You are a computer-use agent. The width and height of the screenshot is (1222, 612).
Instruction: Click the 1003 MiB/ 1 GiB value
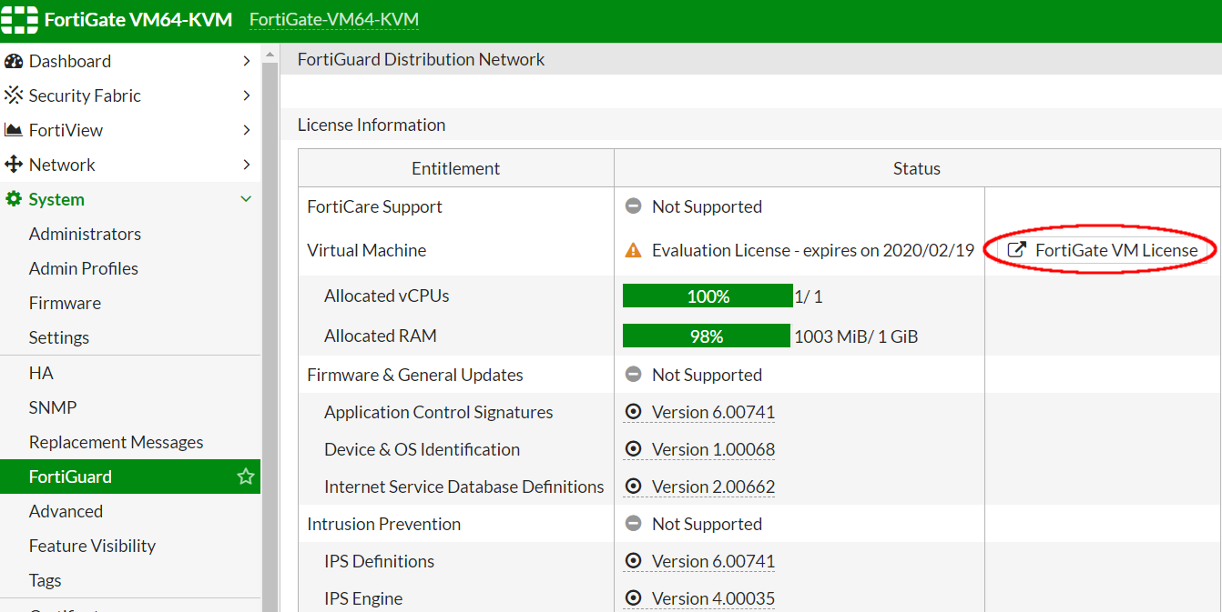[x=856, y=336]
